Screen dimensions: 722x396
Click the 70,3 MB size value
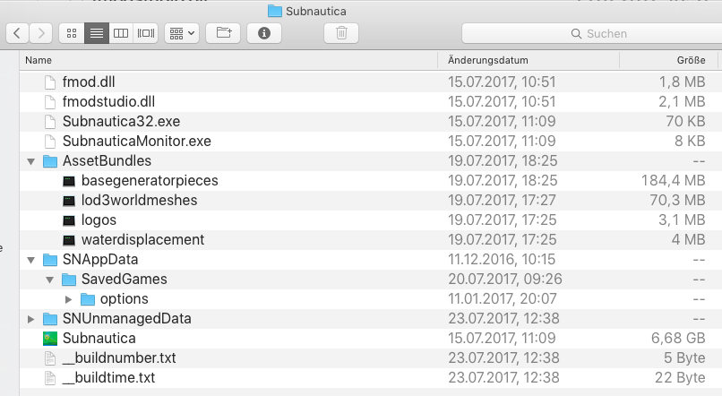click(677, 201)
